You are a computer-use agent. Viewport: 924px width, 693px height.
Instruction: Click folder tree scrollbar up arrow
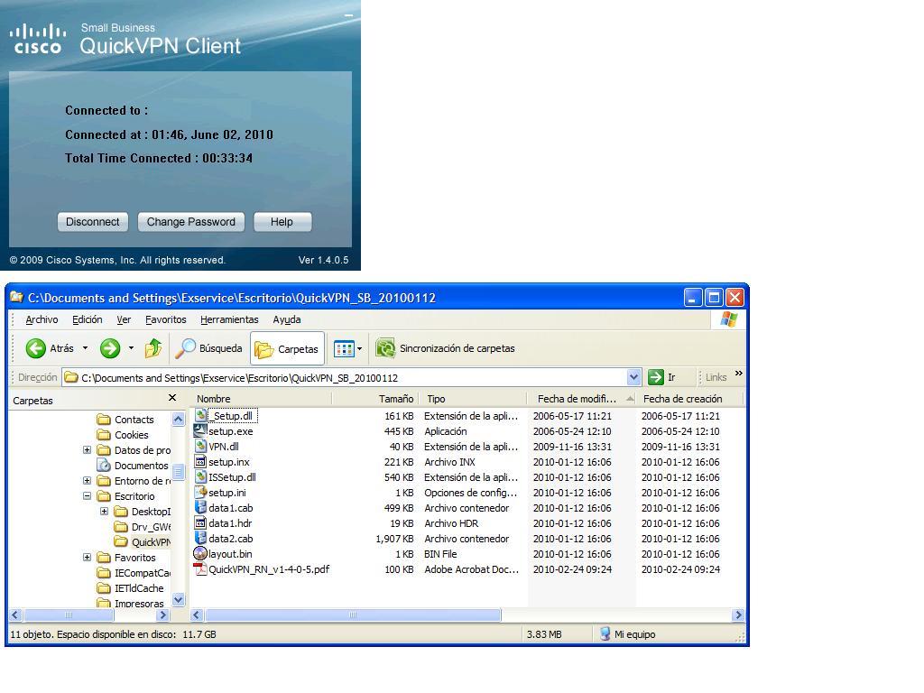[x=178, y=419]
